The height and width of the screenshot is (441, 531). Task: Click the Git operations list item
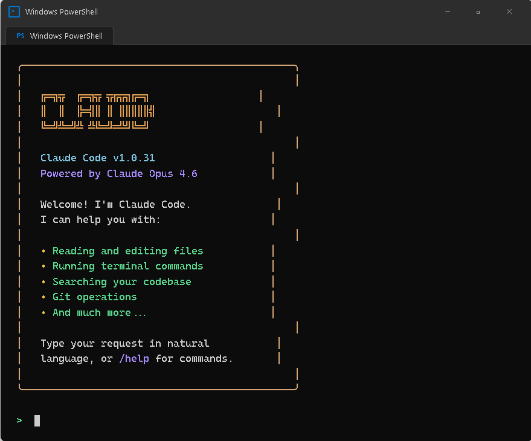[x=94, y=297]
